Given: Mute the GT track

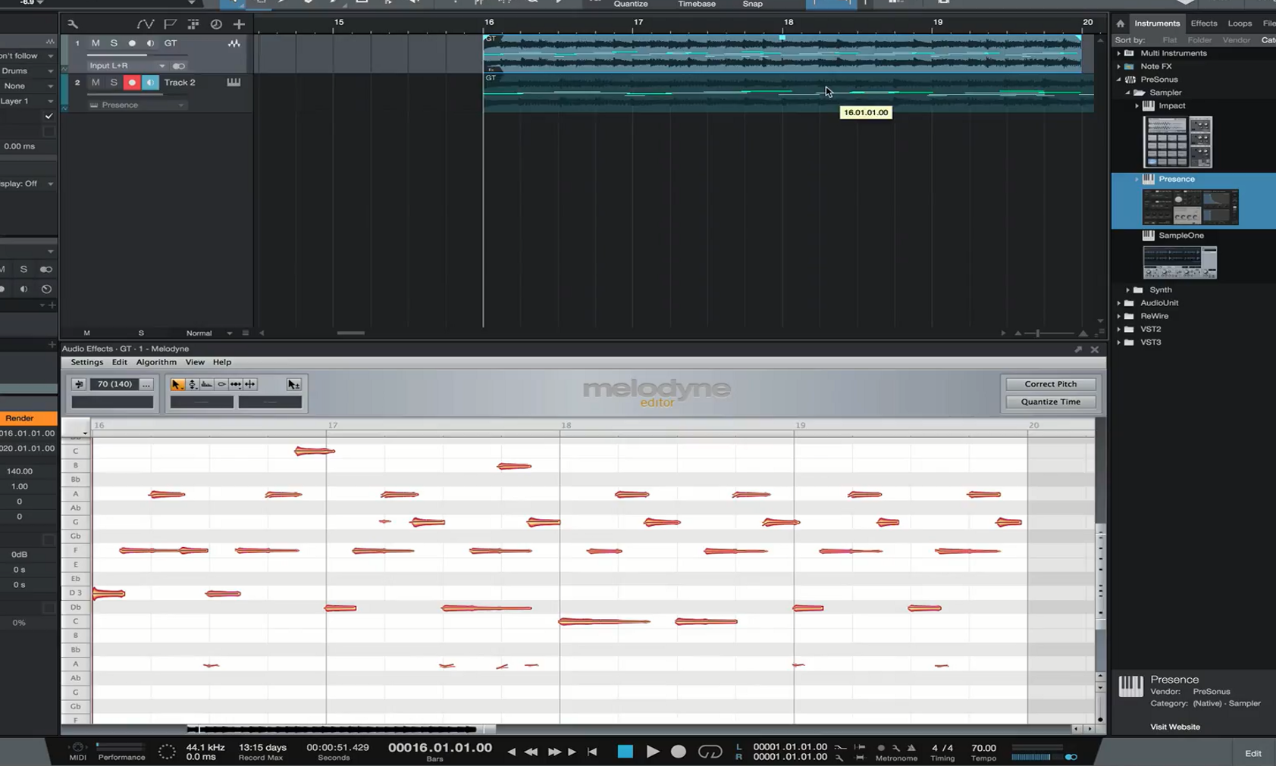Looking at the screenshot, I should click(96, 43).
